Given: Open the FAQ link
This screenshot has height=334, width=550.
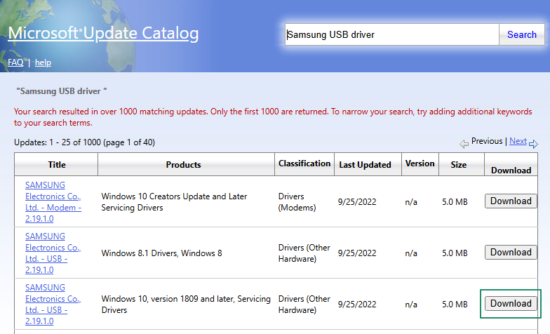Looking at the screenshot, I should (15, 62).
